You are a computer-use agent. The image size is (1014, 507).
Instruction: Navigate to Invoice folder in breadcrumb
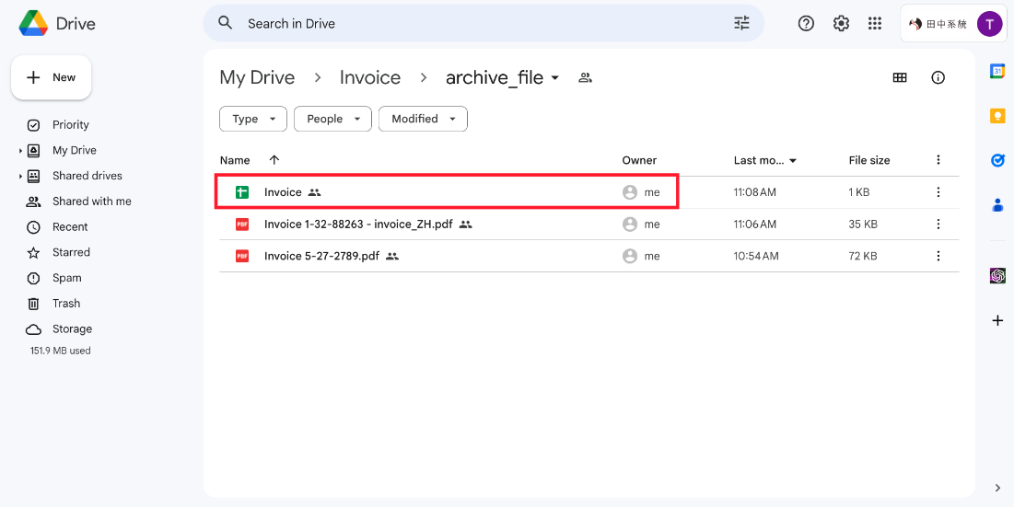[369, 78]
